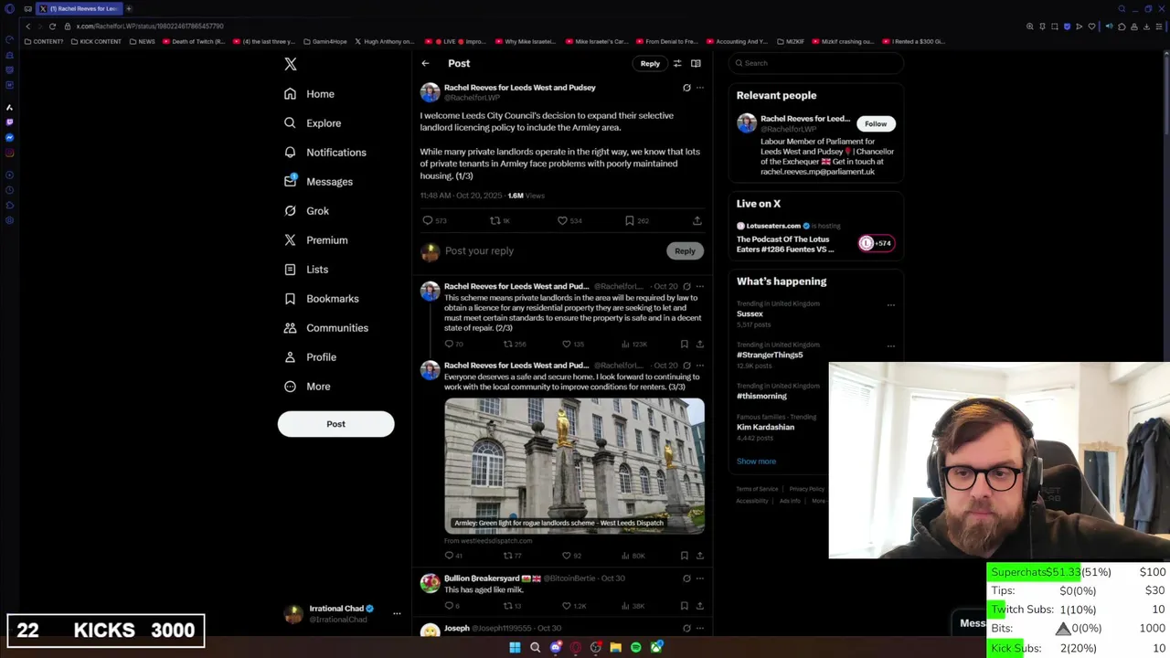Open the Sussex trending topic
The width and height of the screenshot is (1170, 658).
coord(750,313)
